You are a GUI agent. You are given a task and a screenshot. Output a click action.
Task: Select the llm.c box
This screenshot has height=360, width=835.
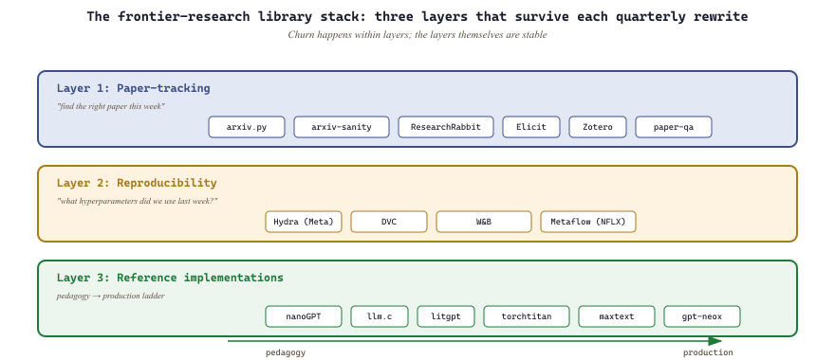click(x=380, y=316)
